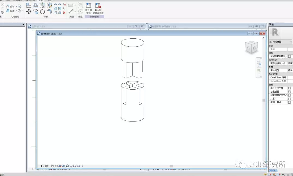This screenshot has width=293, height=176.
Task: Click 零件类型 value field 标准
Action: (290, 70)
